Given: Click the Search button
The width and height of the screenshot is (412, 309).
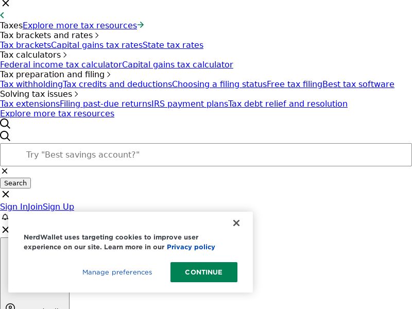Looking at the screenshot, I should (15, 183).
